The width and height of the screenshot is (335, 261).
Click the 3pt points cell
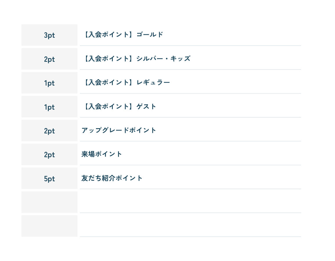click(x=49, y=35)
